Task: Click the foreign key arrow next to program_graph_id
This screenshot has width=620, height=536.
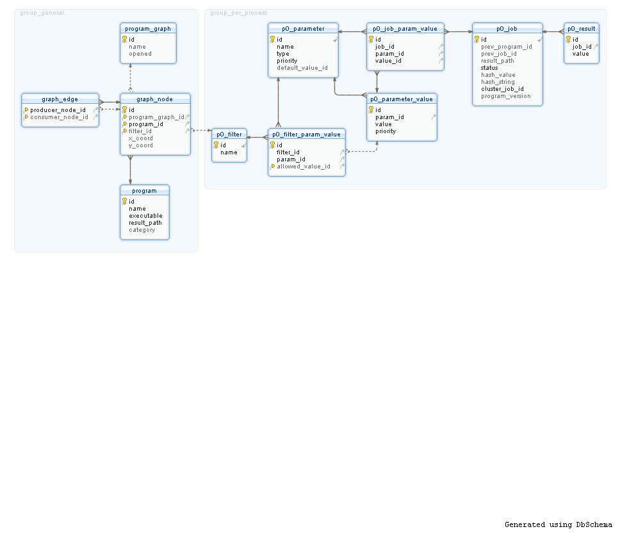Action: [188, 117]
